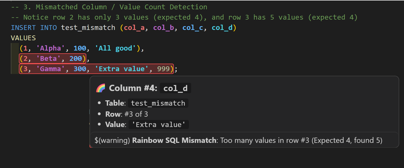The width and height of the screenshot is (404, 168).
Task: Click col_b in the column list
Action: click(164, 28)
